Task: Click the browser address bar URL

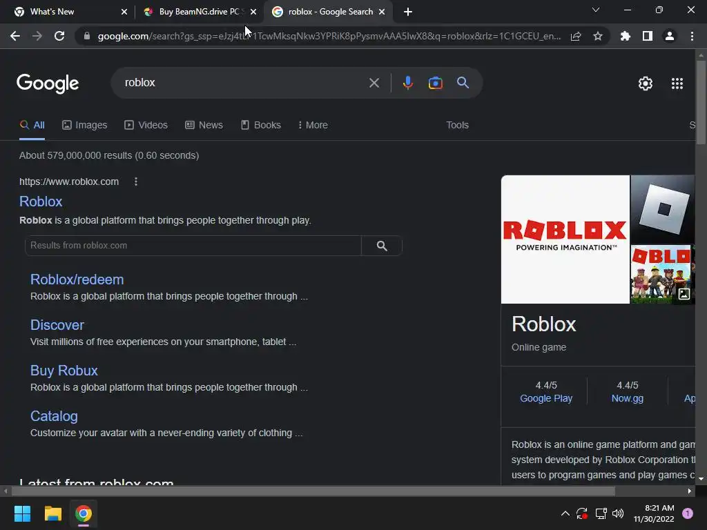Action: click(x=329, y=36)
